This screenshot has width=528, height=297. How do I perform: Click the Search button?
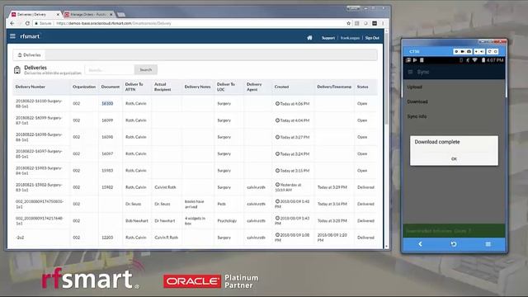pyautogui.click(x=146, y=69)
